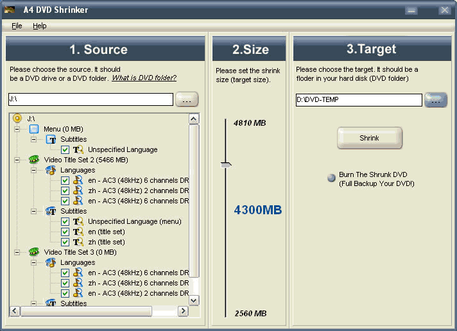Click the A4 DVD Shrinker title bar icon

click(x=10, y=10)
